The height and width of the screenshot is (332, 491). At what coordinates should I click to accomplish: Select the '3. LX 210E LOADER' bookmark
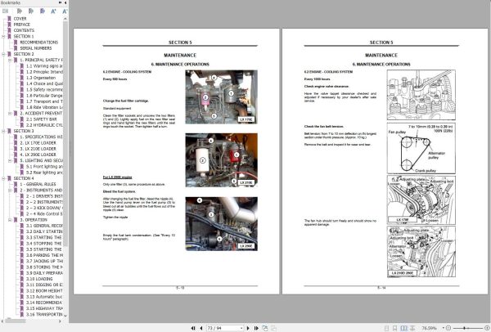click(38, 149)
